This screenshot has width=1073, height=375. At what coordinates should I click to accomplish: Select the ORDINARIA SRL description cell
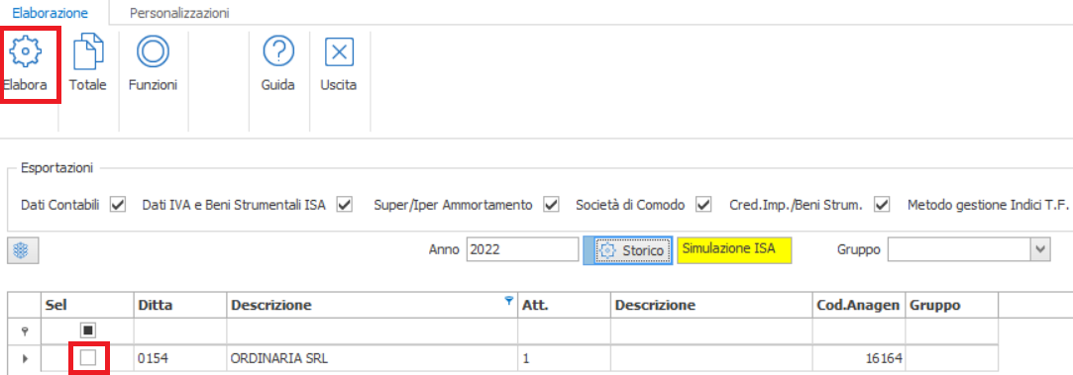click(x=372, y=357)
